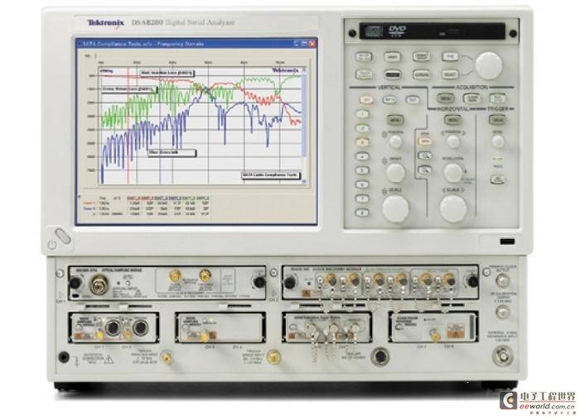Click the USB port below the control panel
This screenshot has height=420, width=580.
(x=507, y=241)
